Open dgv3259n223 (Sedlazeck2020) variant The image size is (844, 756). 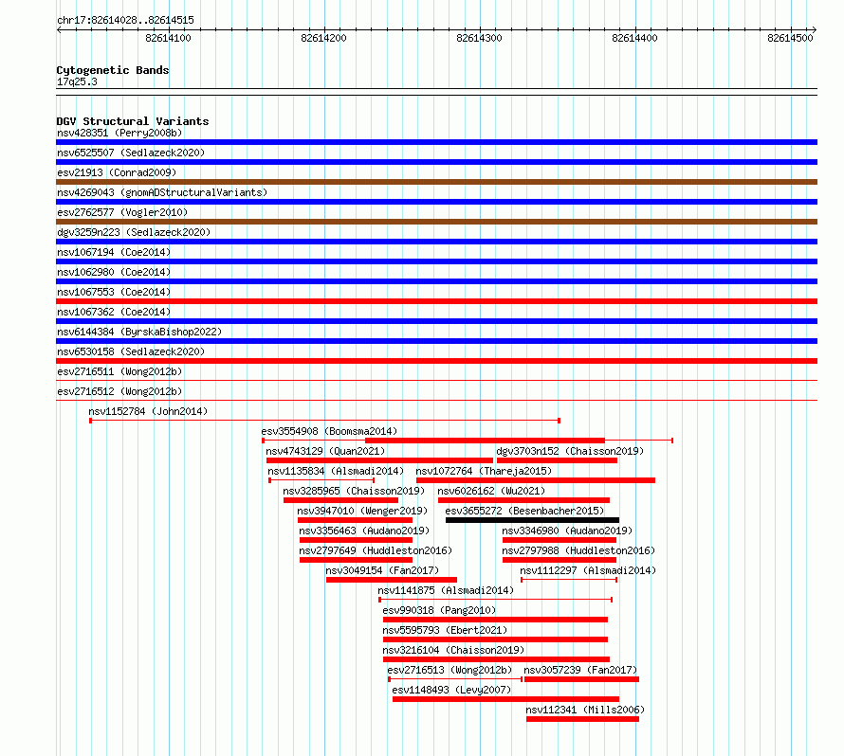[134, 232]
